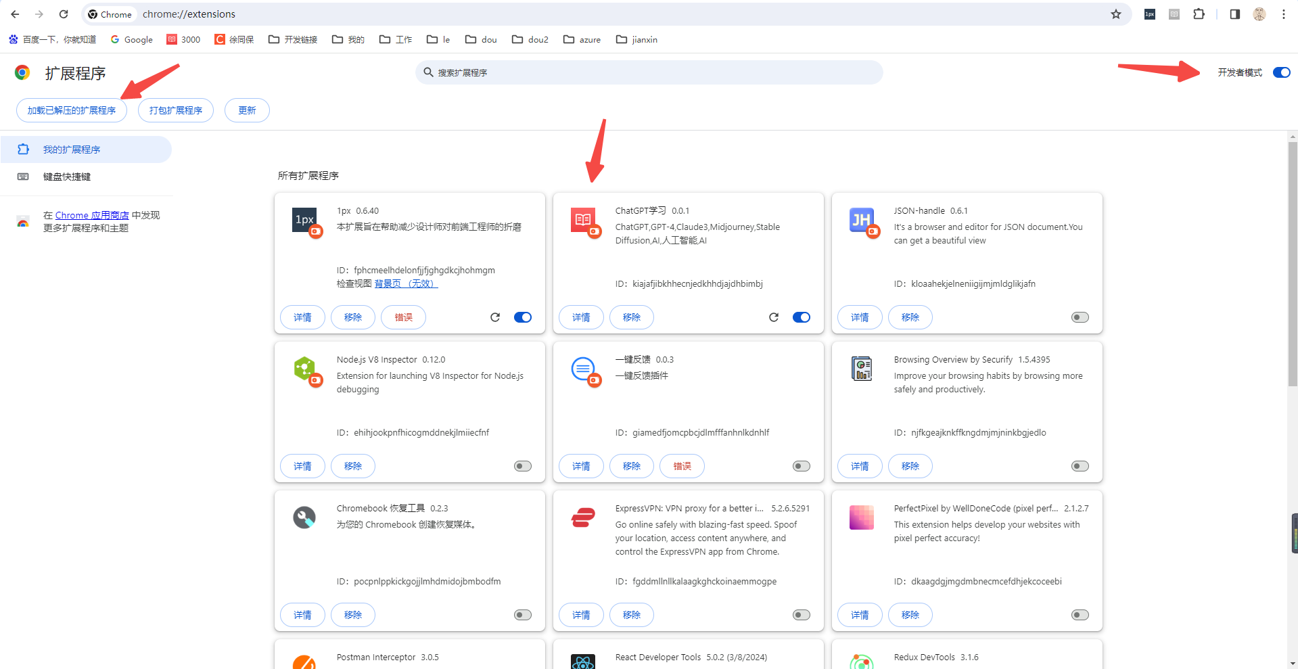Screen dimensions: 1298x669
Task: Enable the JSON-handle extension toggle
Action: point(1080,317)
